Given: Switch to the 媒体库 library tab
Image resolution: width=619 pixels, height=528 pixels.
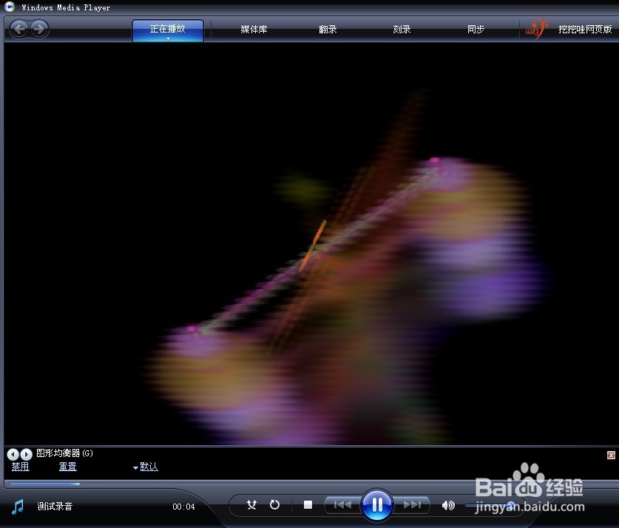Looking at the screenshot, I should (x=254, y=29).
